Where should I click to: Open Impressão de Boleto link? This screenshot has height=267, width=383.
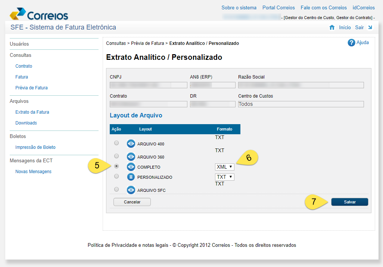click(35, 147)
